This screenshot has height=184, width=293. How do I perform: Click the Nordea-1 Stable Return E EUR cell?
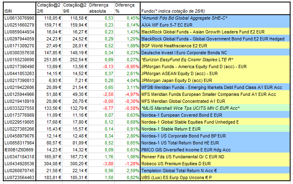click(215, 129)
